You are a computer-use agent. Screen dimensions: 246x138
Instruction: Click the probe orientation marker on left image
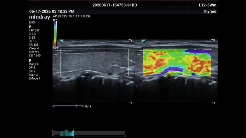(61, 41)
